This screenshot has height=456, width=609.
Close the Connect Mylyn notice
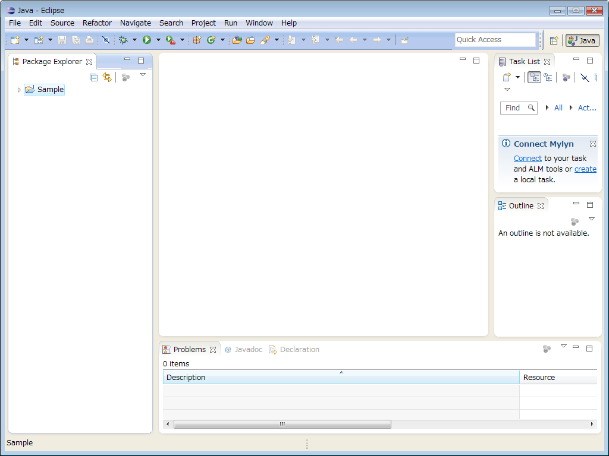(593, 144)
